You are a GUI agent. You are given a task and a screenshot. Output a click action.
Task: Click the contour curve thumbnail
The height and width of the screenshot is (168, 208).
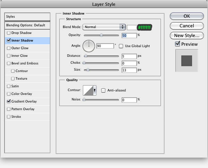pyautogui.click(x=88, y=90)
